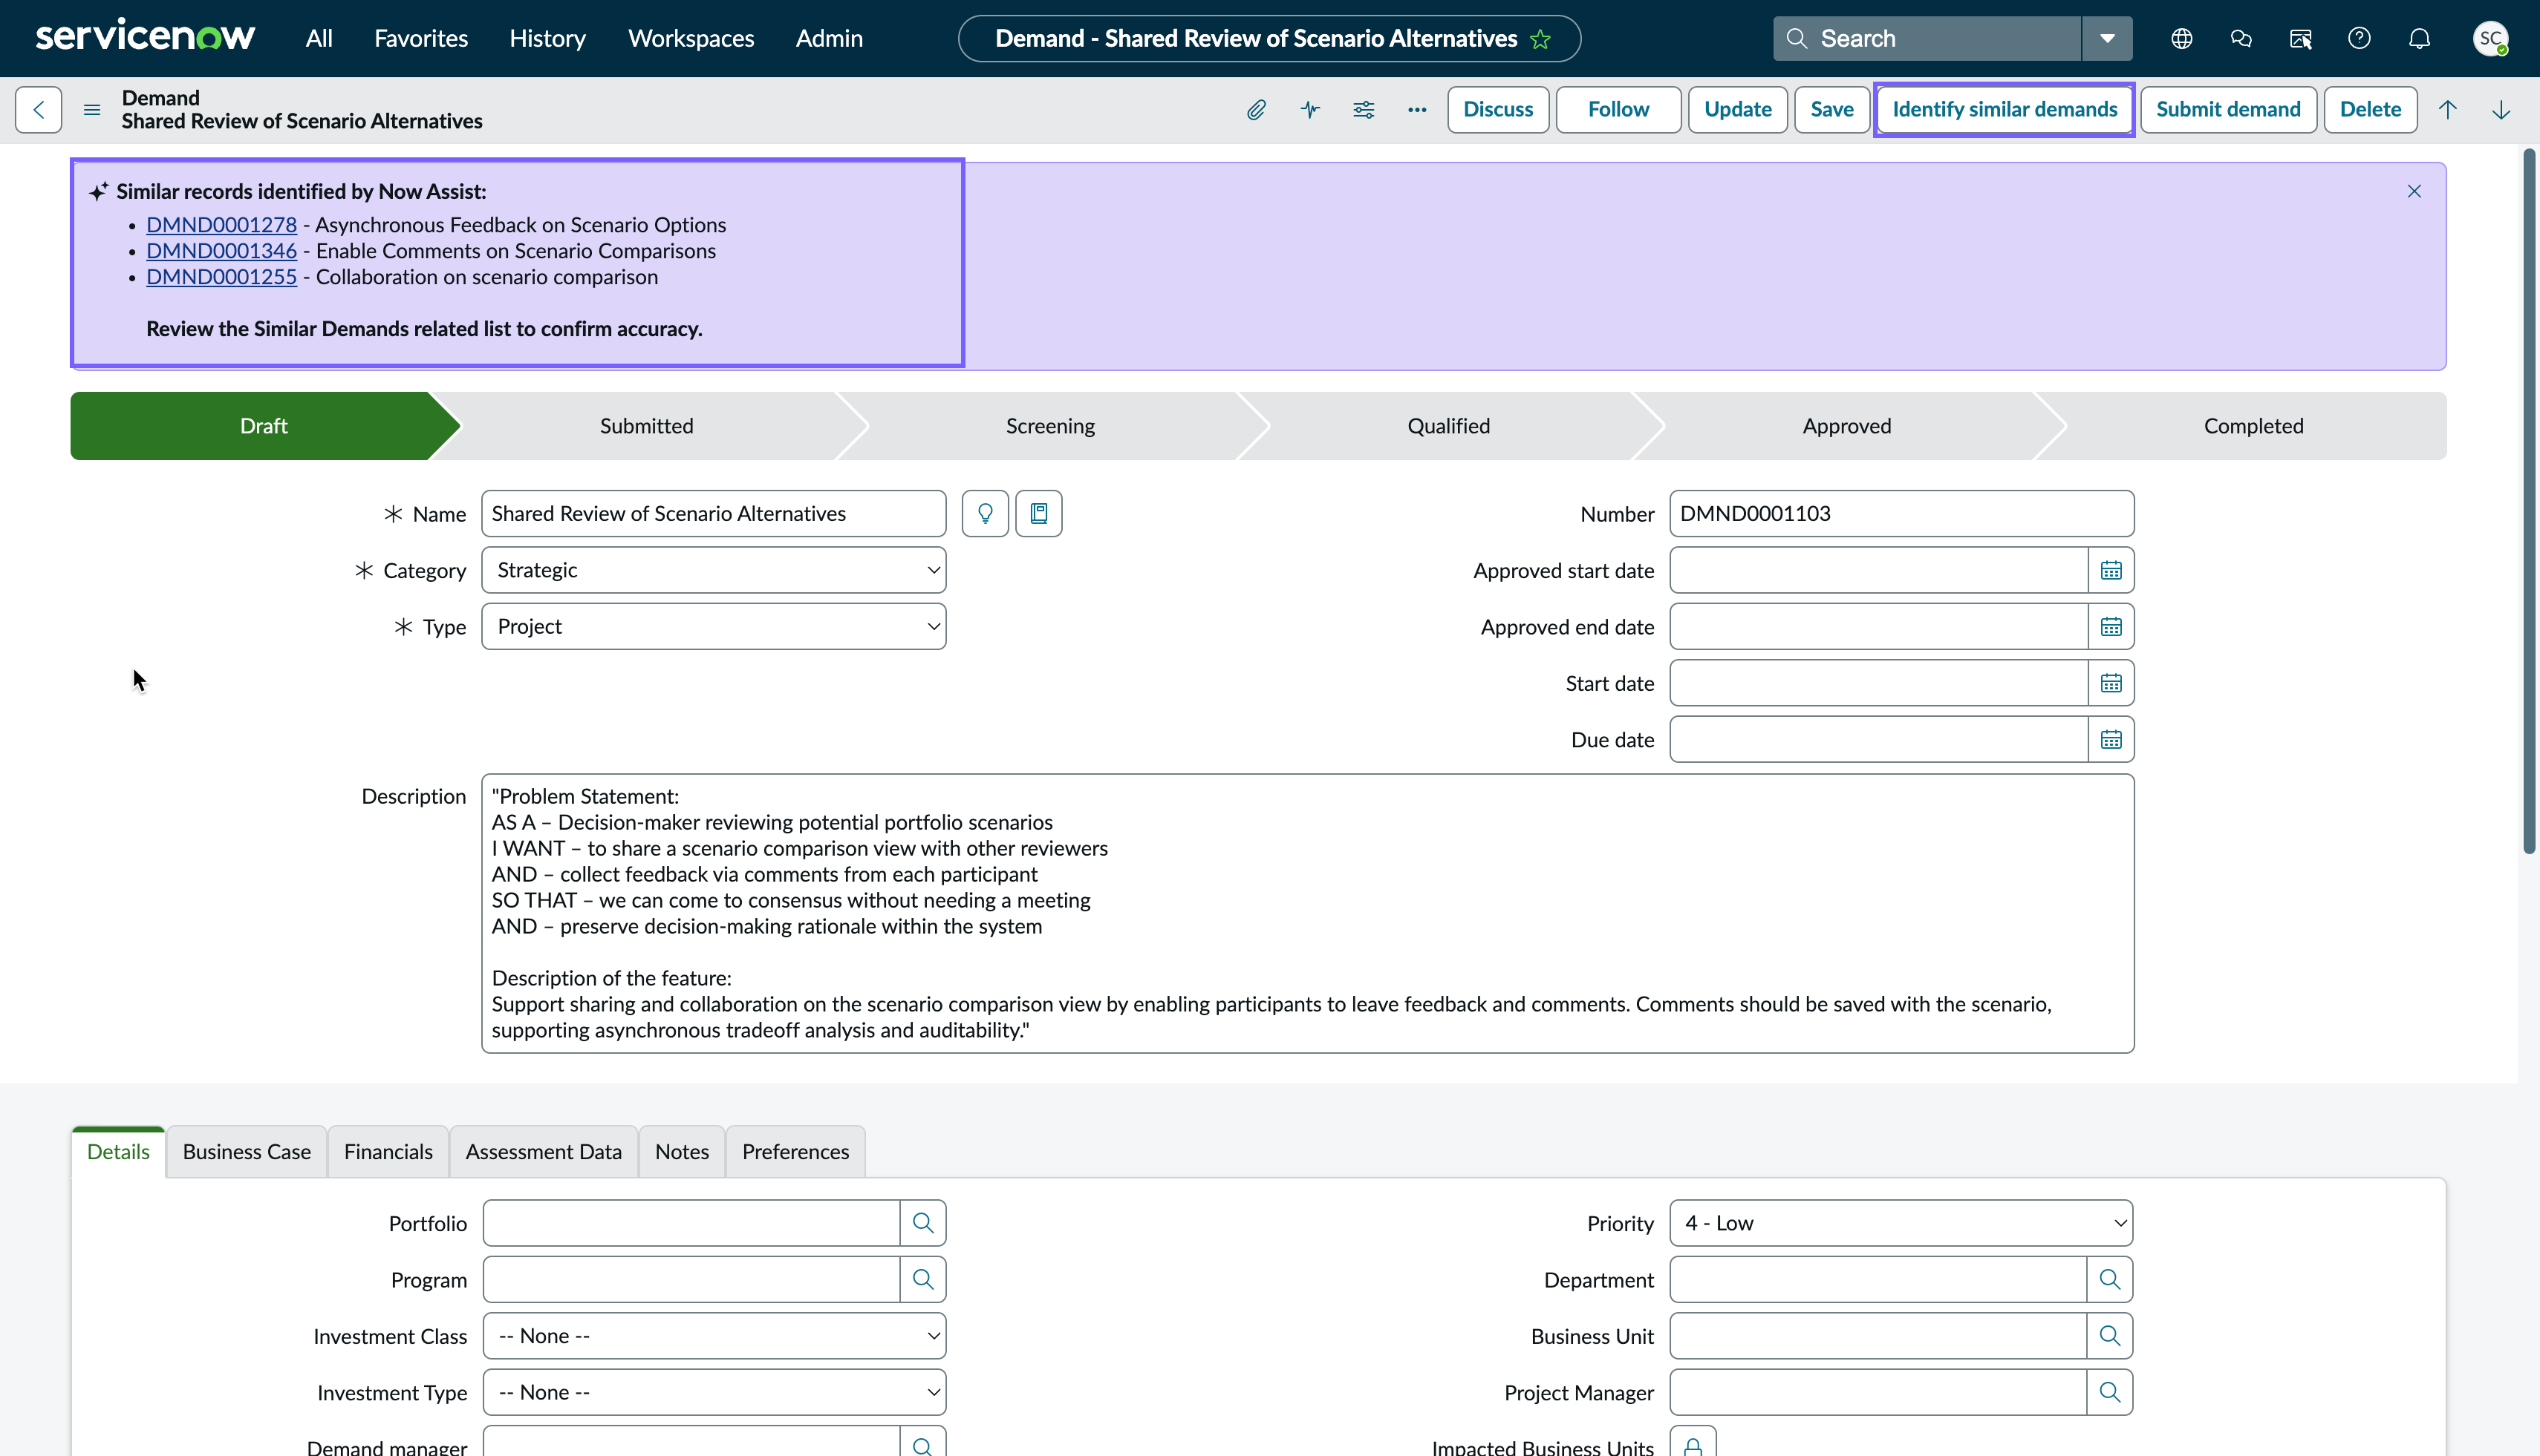Open the SC user avatar menu
This screenshot has width=2540, height=1456.
click(2490, 39)
